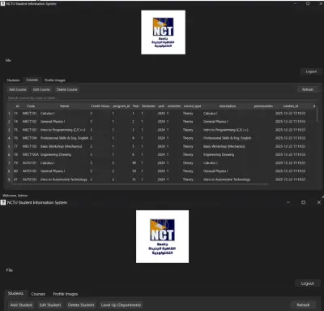Sort by the description column header
Screen dimensions: 324x311
[228, 106]
